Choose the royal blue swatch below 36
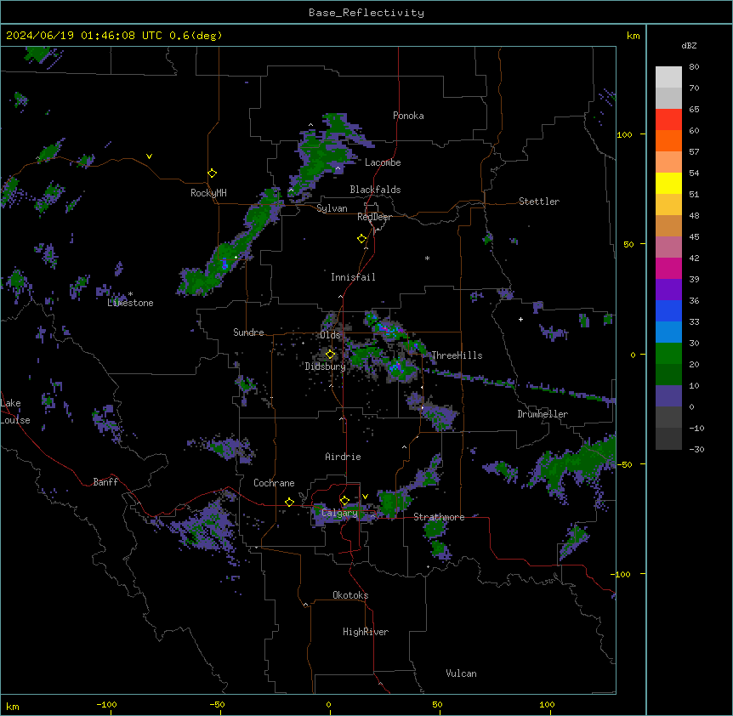Image resolution: width=733 pixels, height=716 pixels. [668, 310]
